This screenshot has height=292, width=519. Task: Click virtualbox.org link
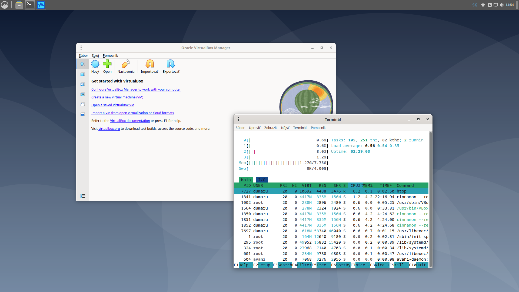pyautogui.click(x=109, y=129)
